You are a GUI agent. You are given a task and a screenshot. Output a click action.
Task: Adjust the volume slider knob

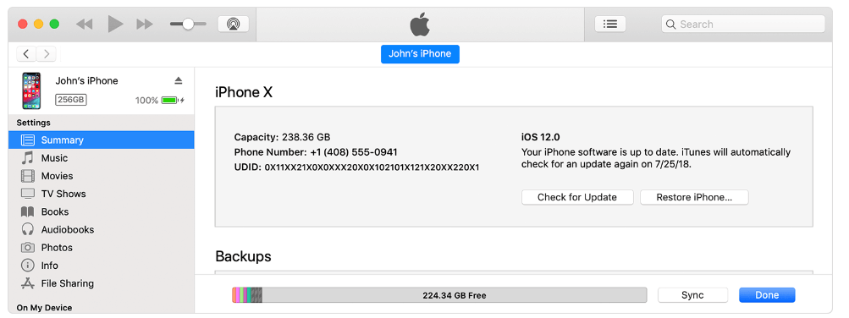188,24
